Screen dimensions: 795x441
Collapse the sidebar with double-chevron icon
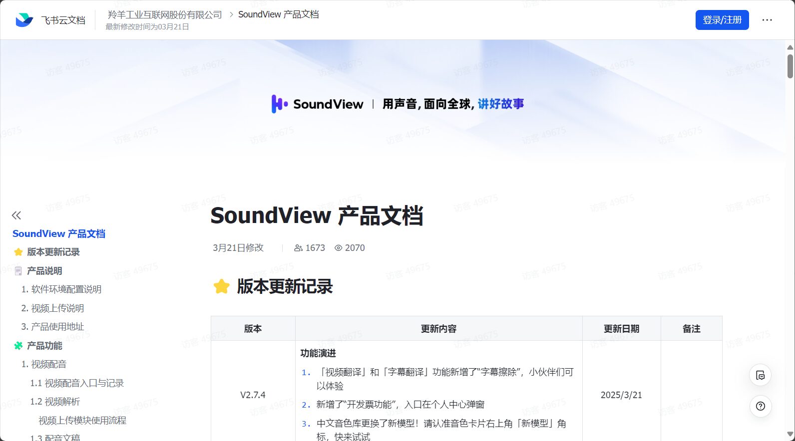[16, 216]
